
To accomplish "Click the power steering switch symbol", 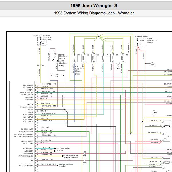I will pyautogui.click(x=55, y=58).
